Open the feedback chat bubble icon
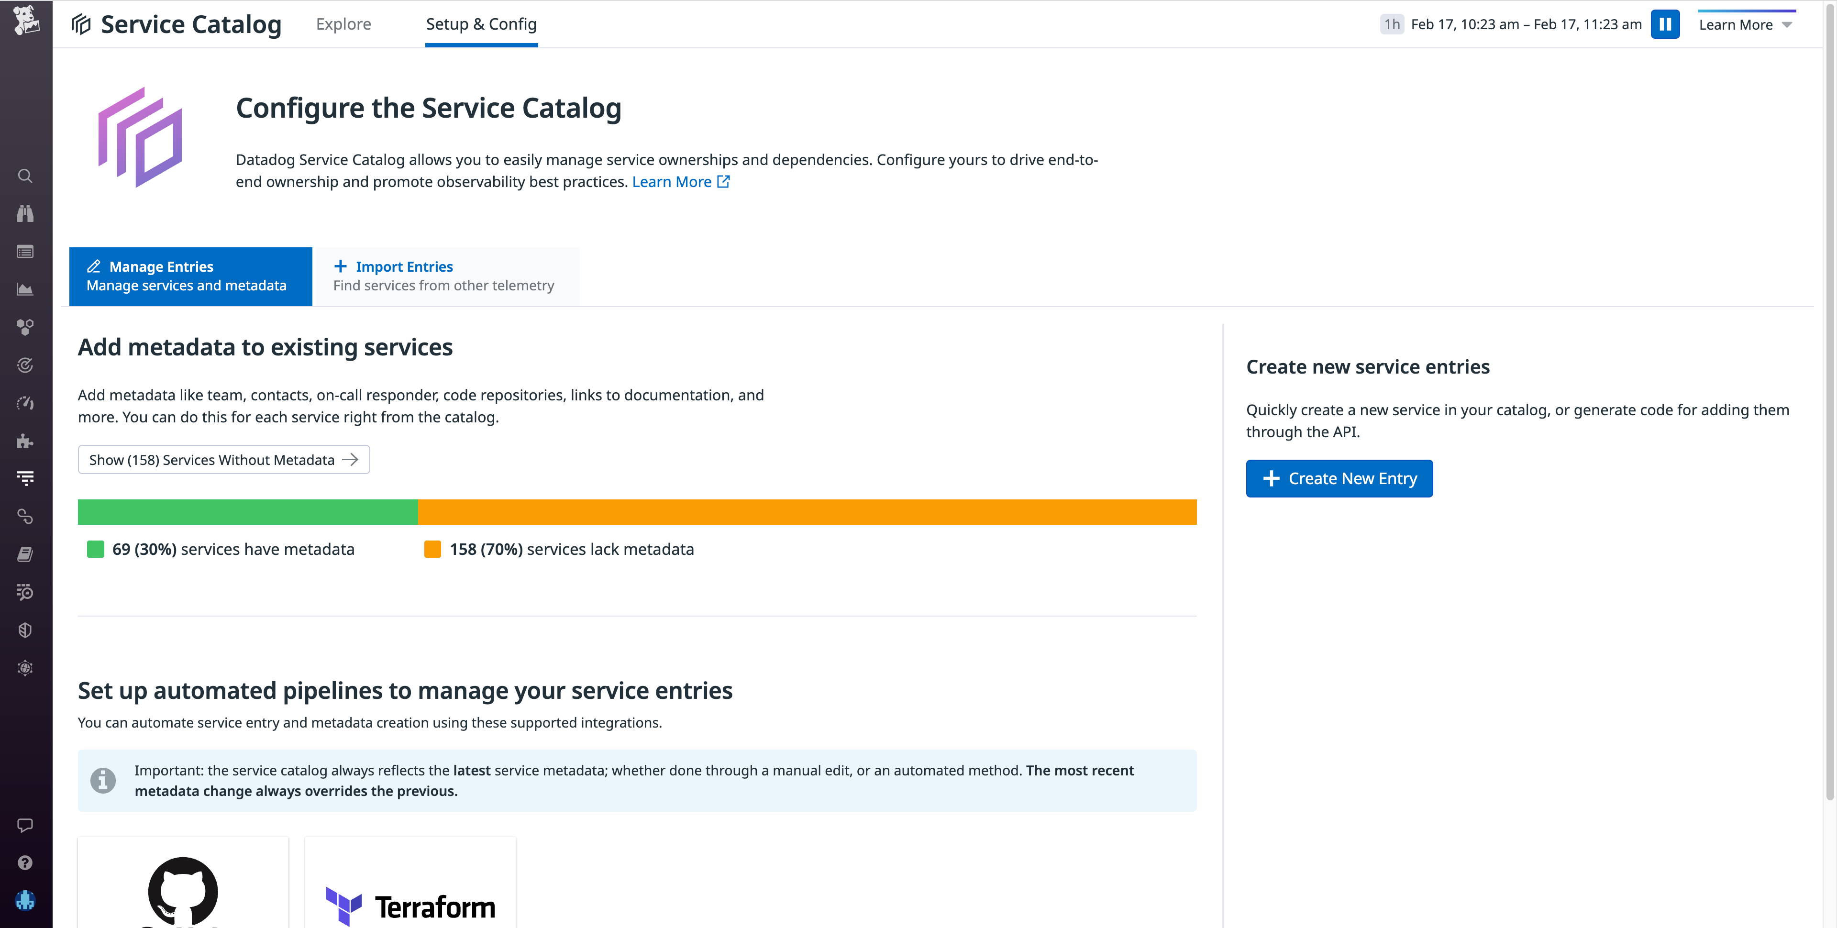Screen dimensions: 1837x928 pyautogui.click(x=26, y=825)
